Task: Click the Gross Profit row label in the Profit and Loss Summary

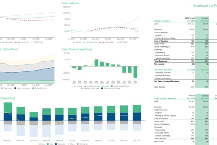Action: point(159,121)
